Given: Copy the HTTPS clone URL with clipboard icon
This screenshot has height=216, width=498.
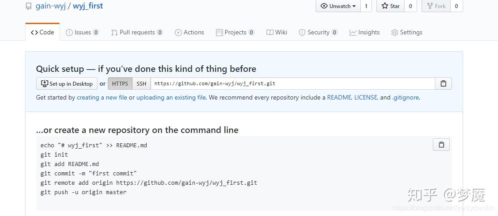Looking at the screenshot, I should click(443, 84).
